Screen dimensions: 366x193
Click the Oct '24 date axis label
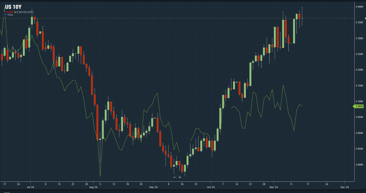[x=211, y=187]
